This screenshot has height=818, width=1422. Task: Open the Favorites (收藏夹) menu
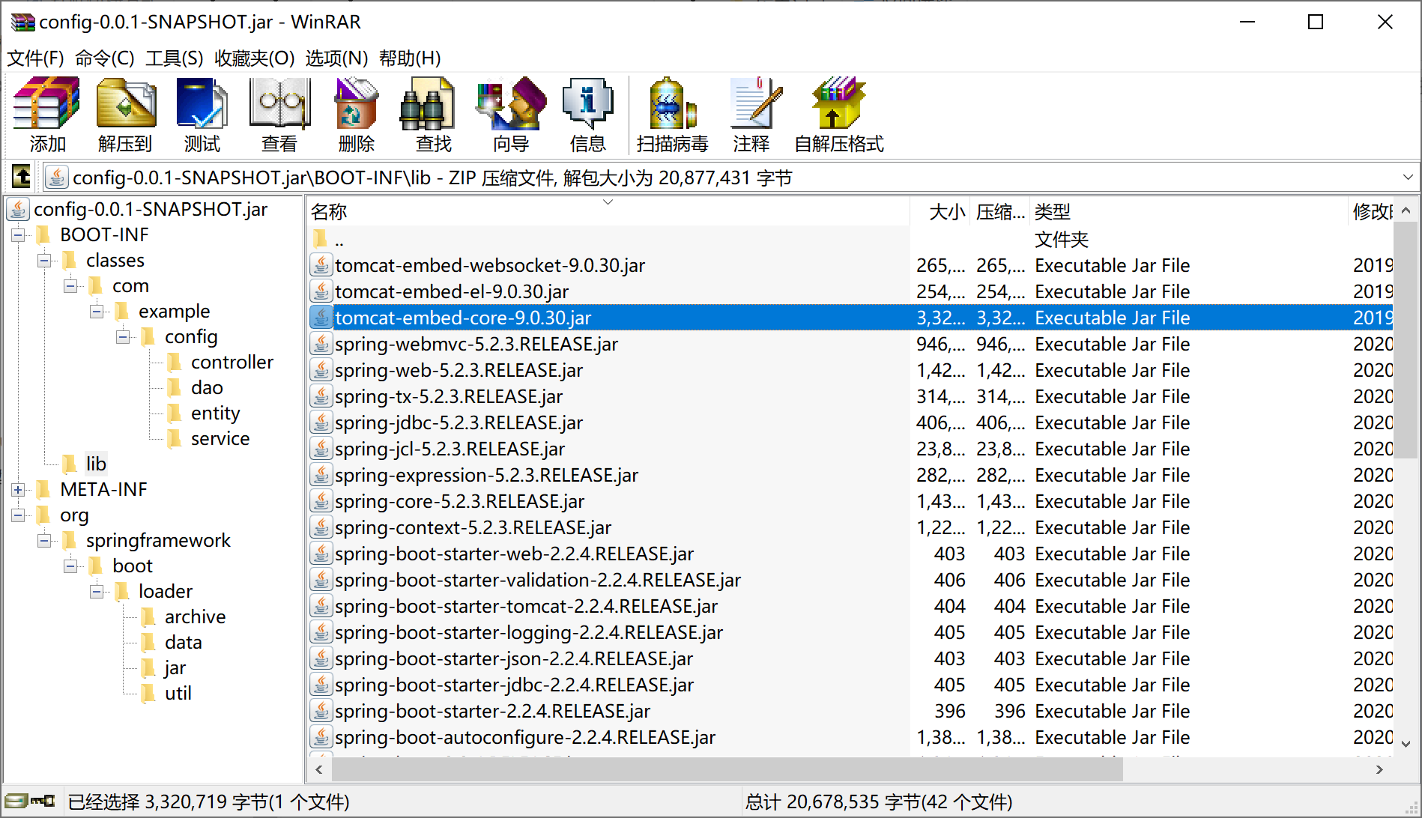[254, 58]
